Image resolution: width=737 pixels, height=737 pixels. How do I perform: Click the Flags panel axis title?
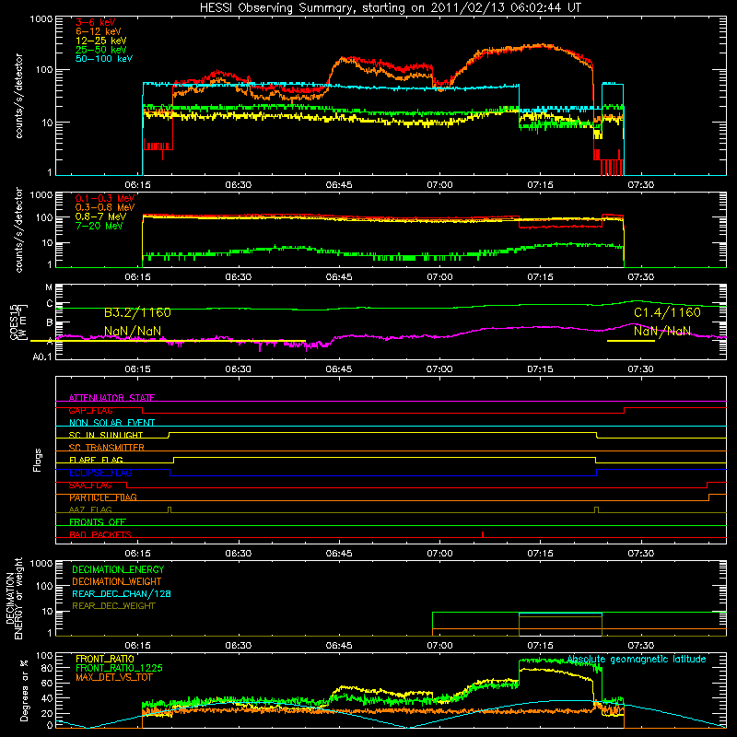(x=38, y=460)
